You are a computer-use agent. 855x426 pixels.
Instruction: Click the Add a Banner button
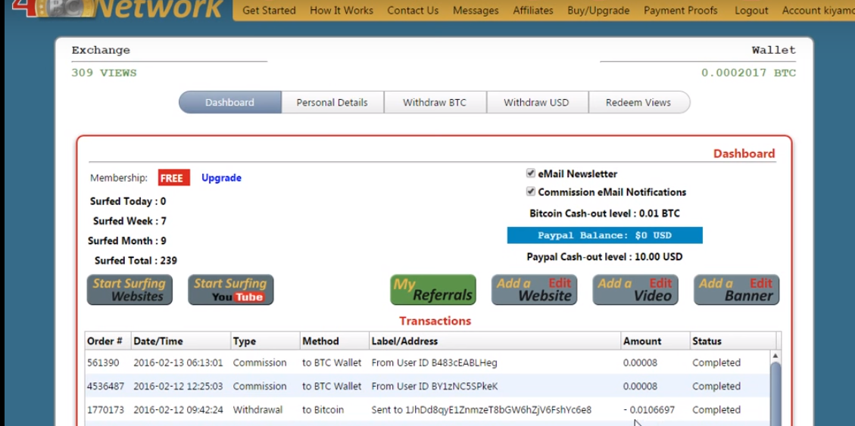736,290
